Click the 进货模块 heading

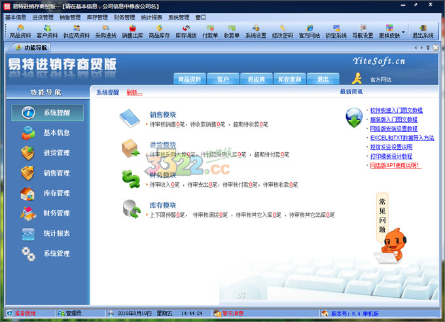pyautogui.click(x=163, y=145)
